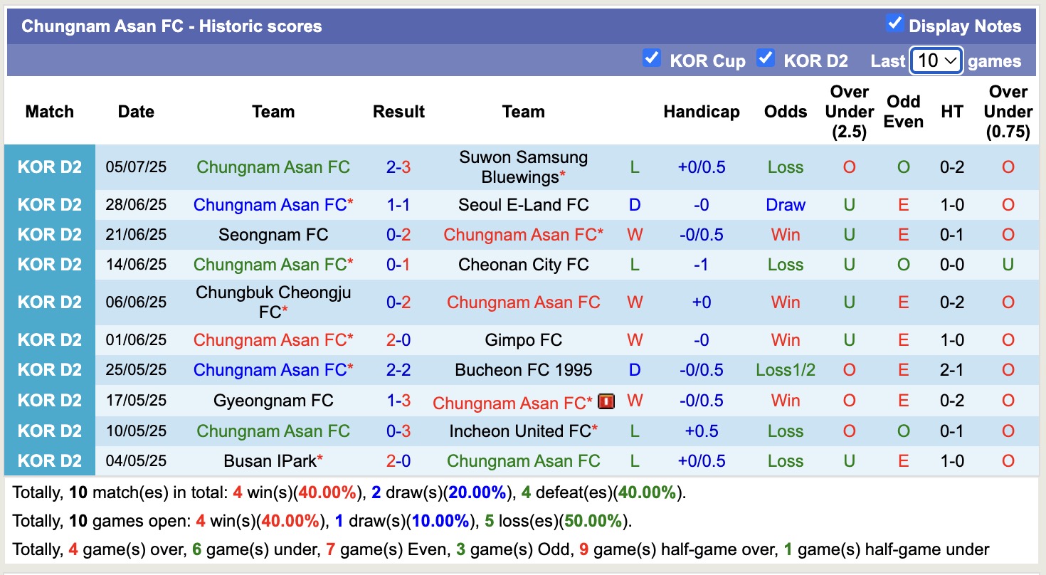Open the Suwon Samsung Bluewings team page
The image size is (1046, 575).
[523, 167]
